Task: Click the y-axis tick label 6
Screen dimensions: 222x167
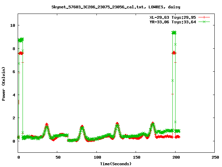Action: (14, 72)
